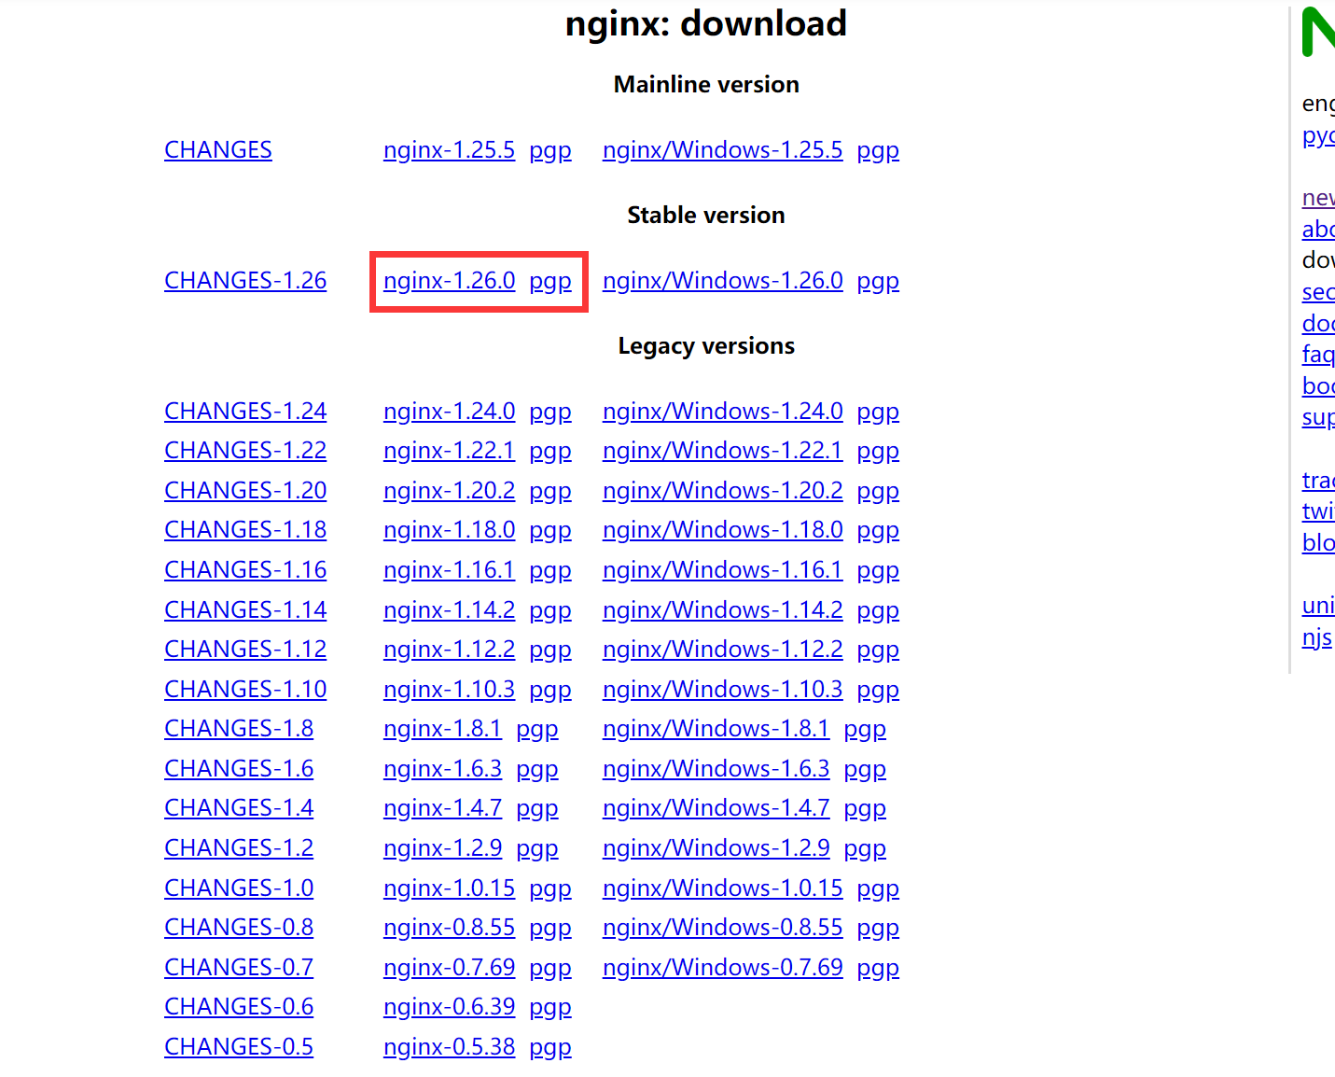Download stable nginx-1.26.0
This screenshot has width=1335, height=1077.
point(449,281)
